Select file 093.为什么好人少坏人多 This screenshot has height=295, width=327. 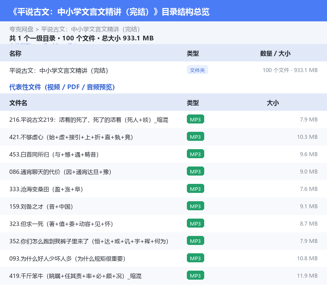pos(67,258)
